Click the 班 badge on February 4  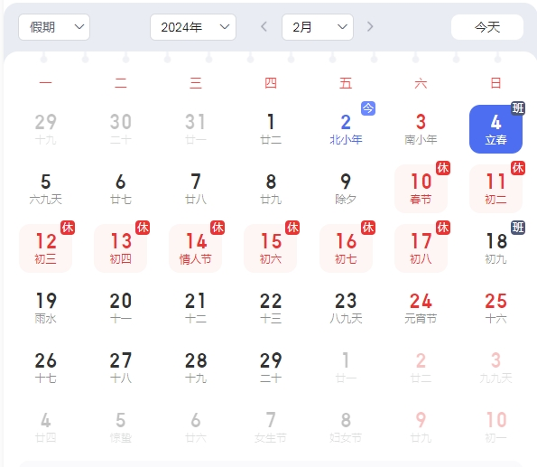tap(518, 108)
